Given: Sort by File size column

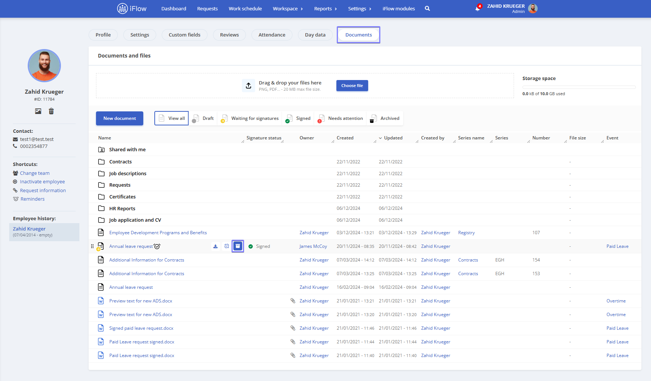Looking at the screenshot, I should point(578,138).
